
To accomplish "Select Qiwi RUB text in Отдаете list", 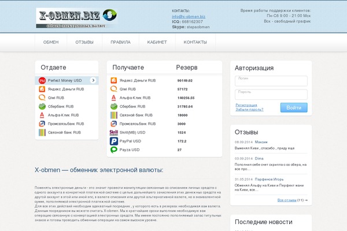I will 56,98.
